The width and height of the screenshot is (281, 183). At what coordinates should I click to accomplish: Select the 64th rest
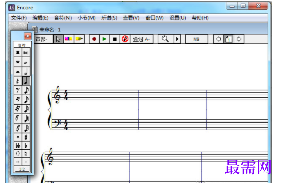coord(18,118)
